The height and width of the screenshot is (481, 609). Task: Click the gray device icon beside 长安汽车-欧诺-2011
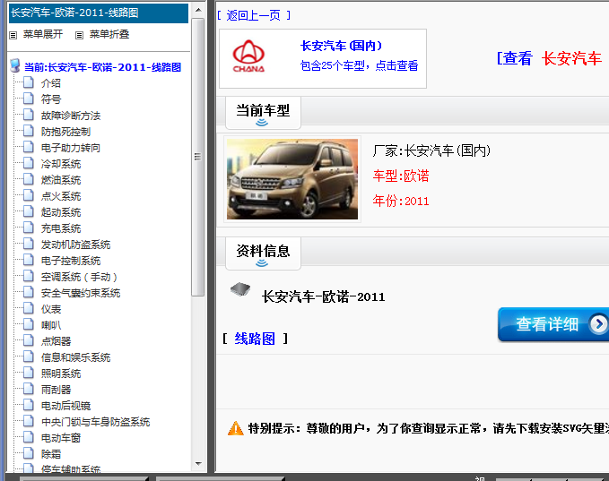coord(240,289)
